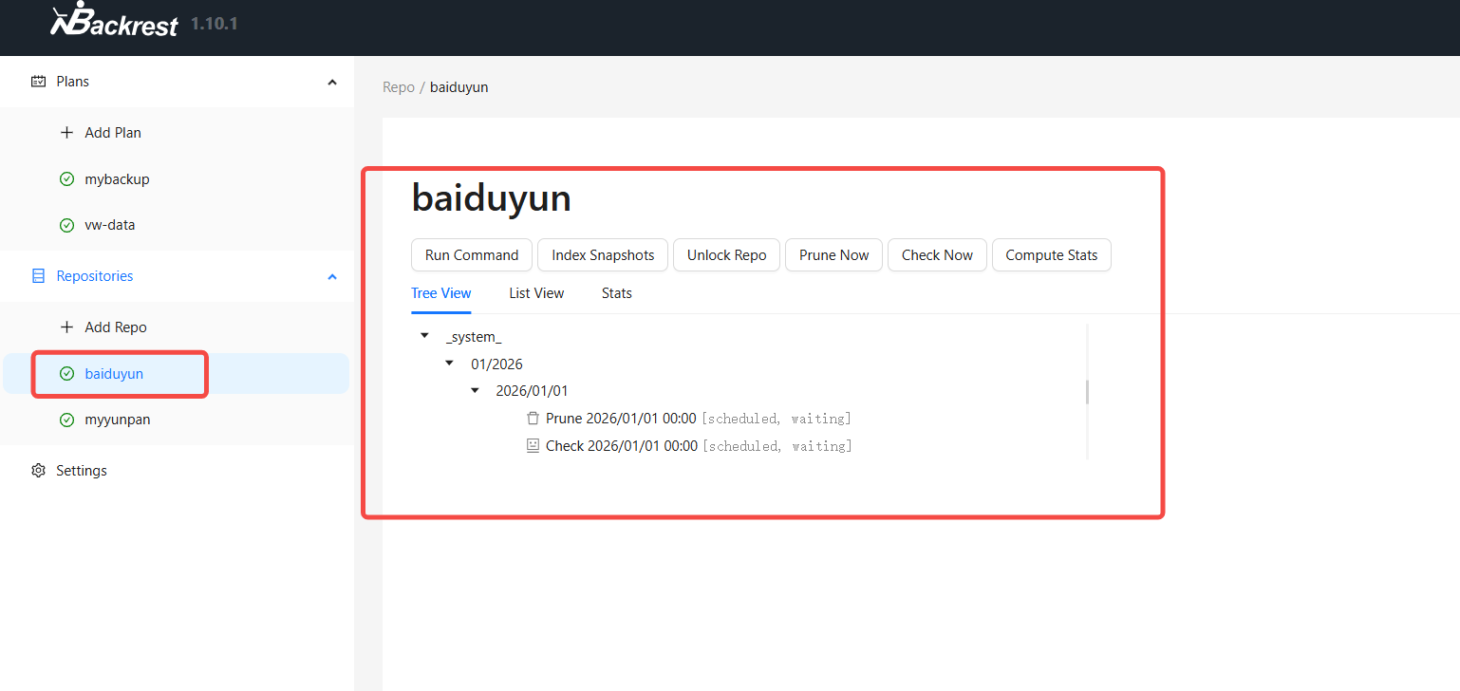Collapse the 01/2026 tree node
Screen dimensions: 1460x691
(450, 364)
